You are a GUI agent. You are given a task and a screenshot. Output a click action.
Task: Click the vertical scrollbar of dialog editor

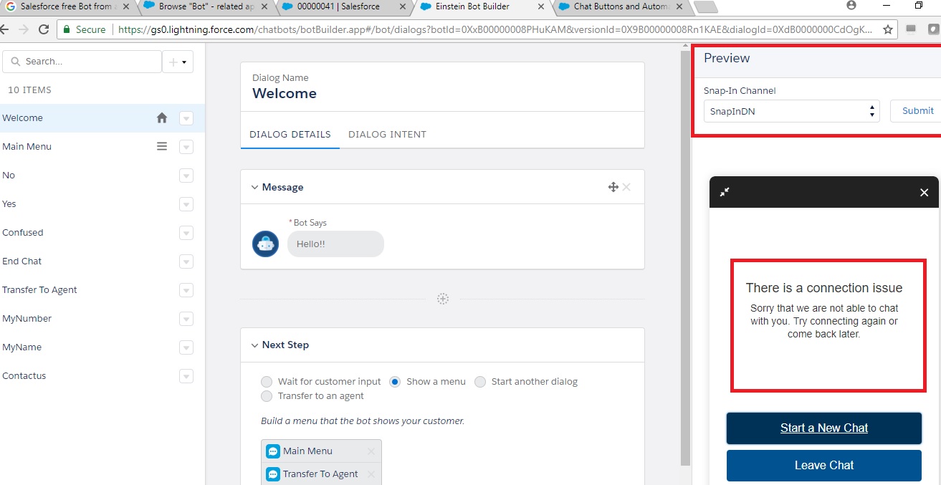[x=685, y=258]
